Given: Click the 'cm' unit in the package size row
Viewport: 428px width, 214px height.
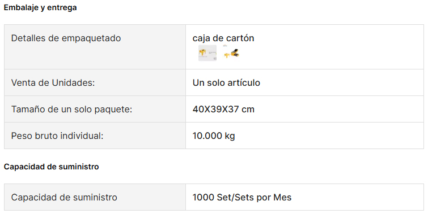Looking at the screenshot, I should point(248,110).
